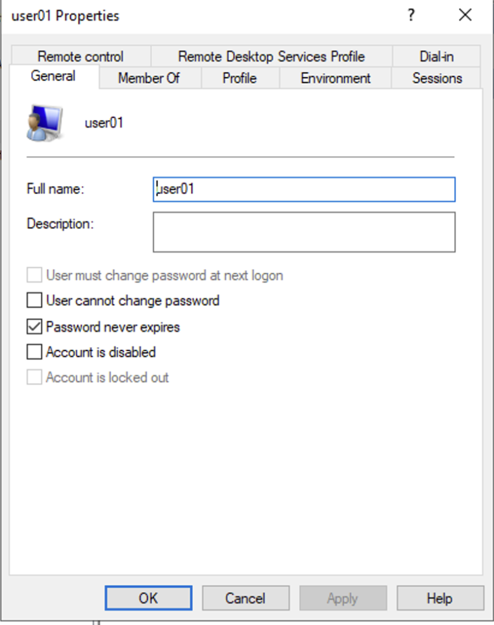Click the Cancel button
The image size is (494, 625).
(245, 598)
